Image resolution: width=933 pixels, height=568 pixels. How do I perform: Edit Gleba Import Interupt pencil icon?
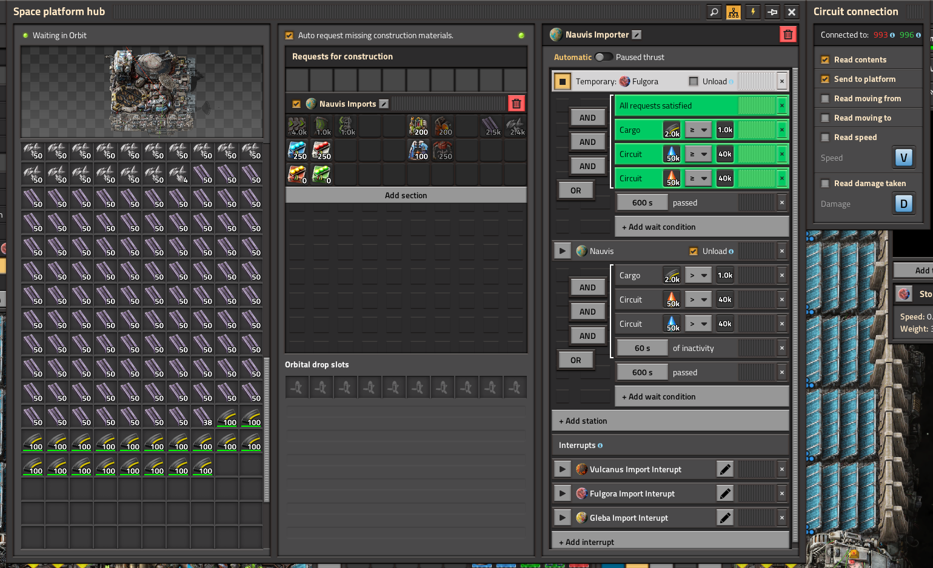pos(725,518)
